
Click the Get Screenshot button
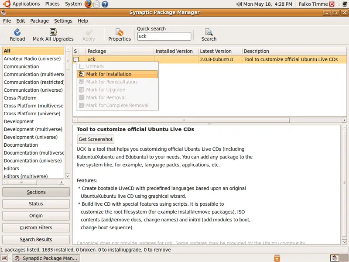tap(96, 139)
